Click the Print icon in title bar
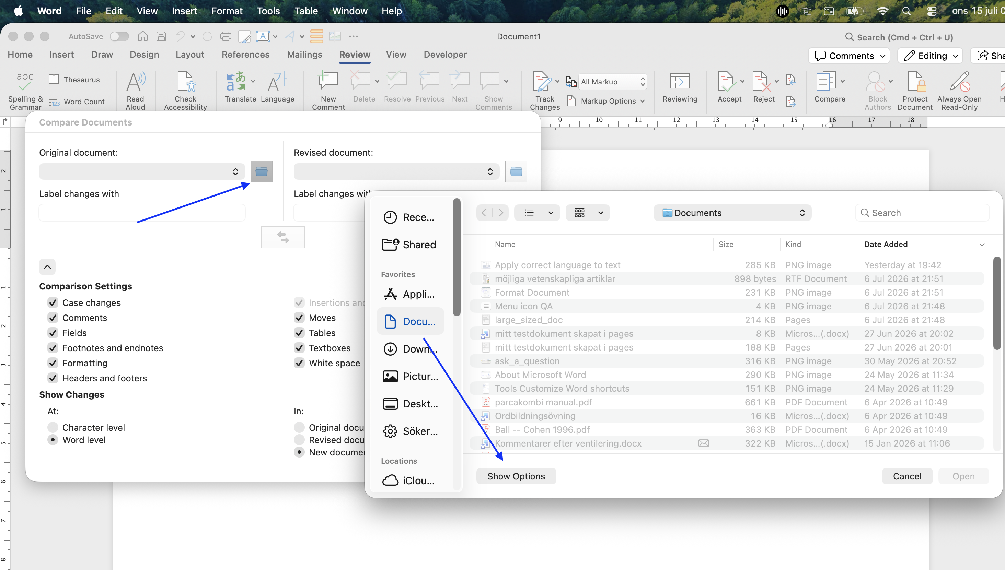Viewport: 1005px width, 570px height. click(226, 36)
